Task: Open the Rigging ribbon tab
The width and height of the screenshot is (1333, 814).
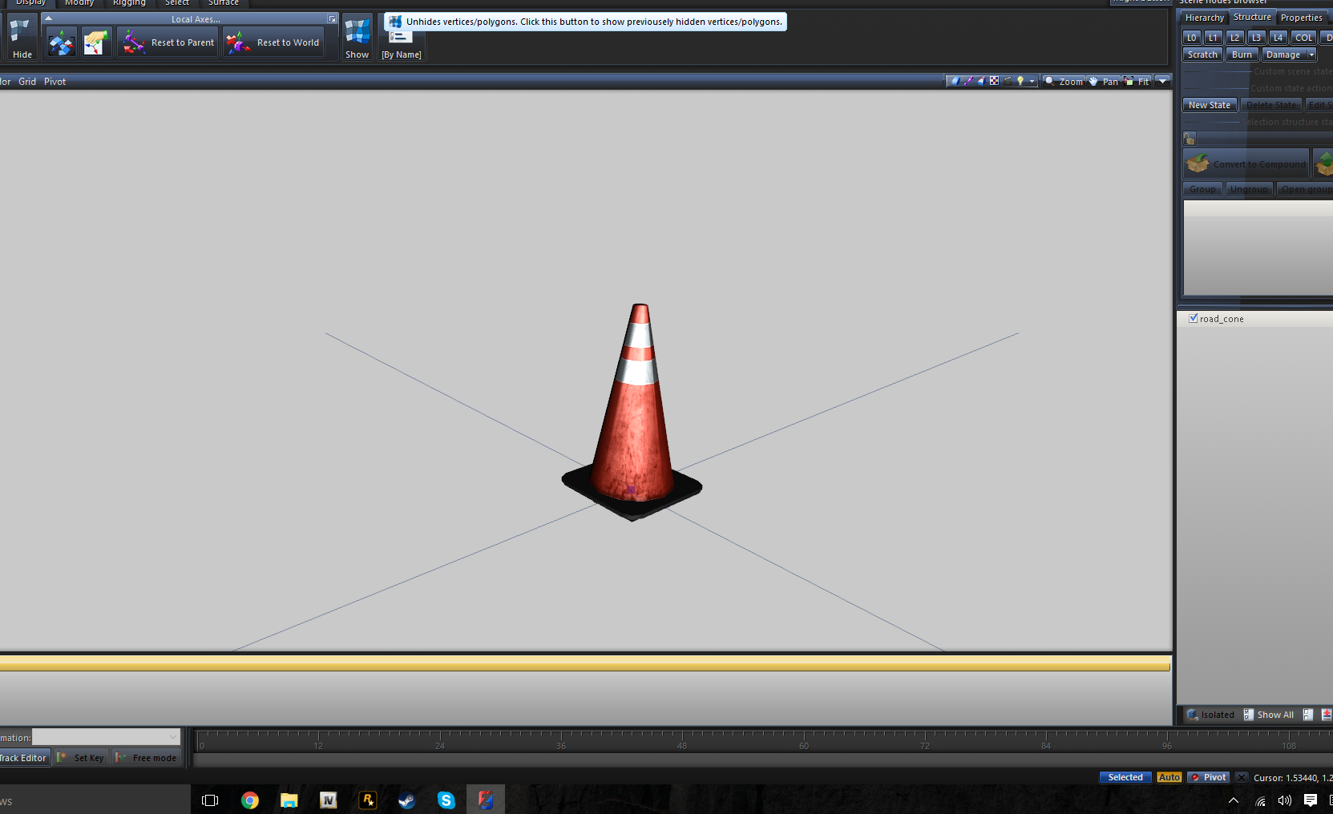Action: (129, 3)
